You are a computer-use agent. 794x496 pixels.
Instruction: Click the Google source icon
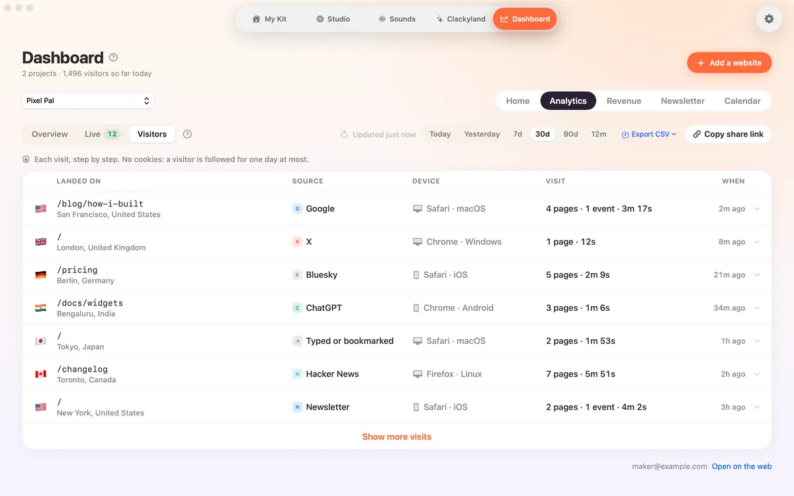click(297, 209)
